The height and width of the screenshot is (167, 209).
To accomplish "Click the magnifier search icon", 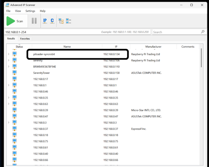I will (203, 32).
